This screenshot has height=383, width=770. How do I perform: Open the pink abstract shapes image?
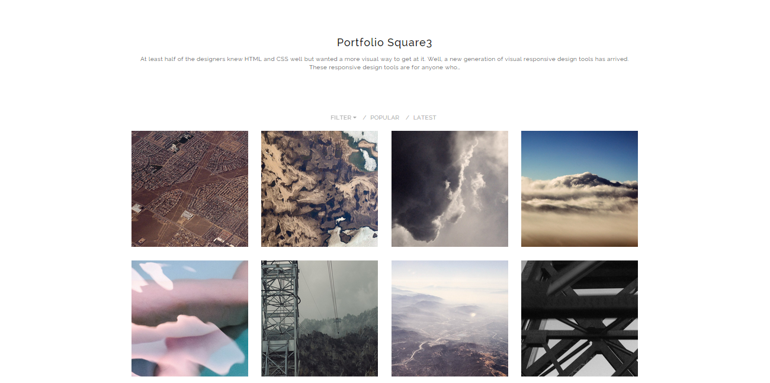[190, 318]
